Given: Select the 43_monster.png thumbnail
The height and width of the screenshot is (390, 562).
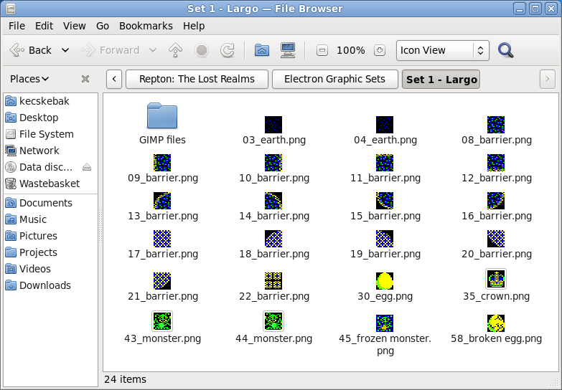Looking at the screenshot, I should point(162,321).
